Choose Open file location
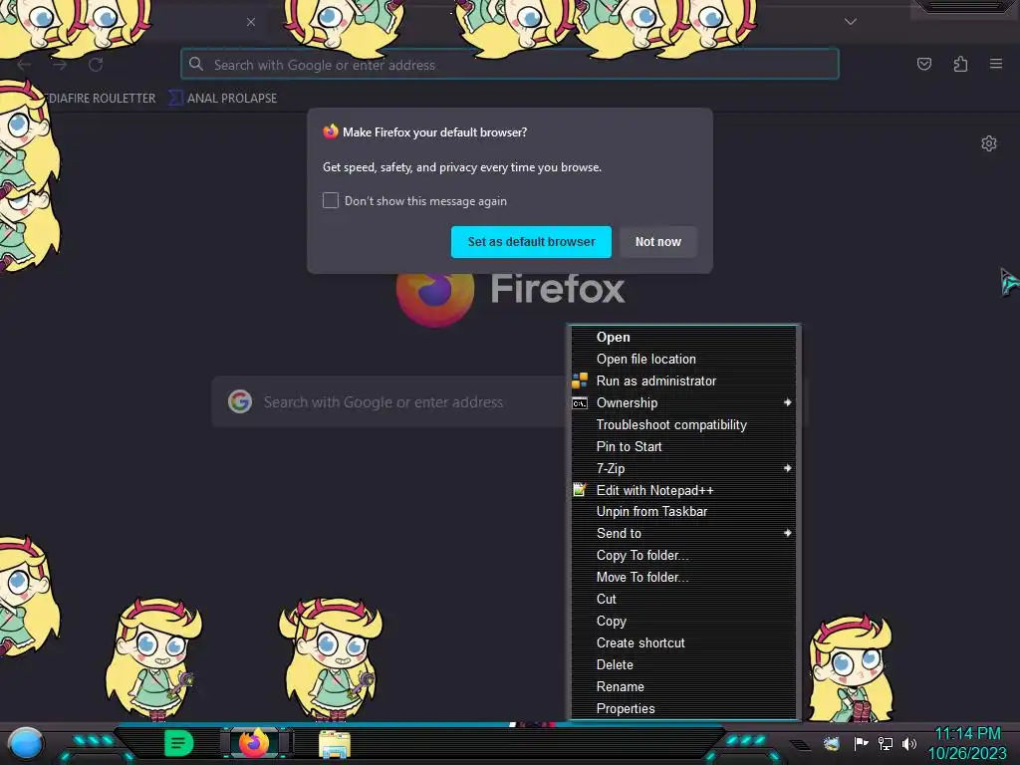This screenshot has width=1020, height=765. coord(683,359)
